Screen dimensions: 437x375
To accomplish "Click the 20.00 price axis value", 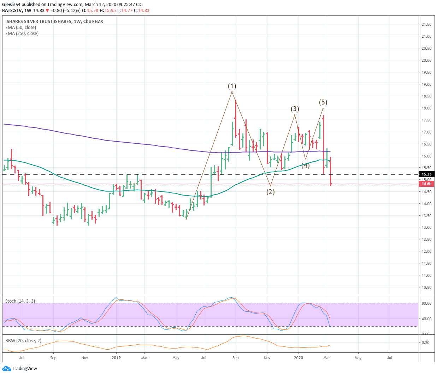I will (426, 60).
